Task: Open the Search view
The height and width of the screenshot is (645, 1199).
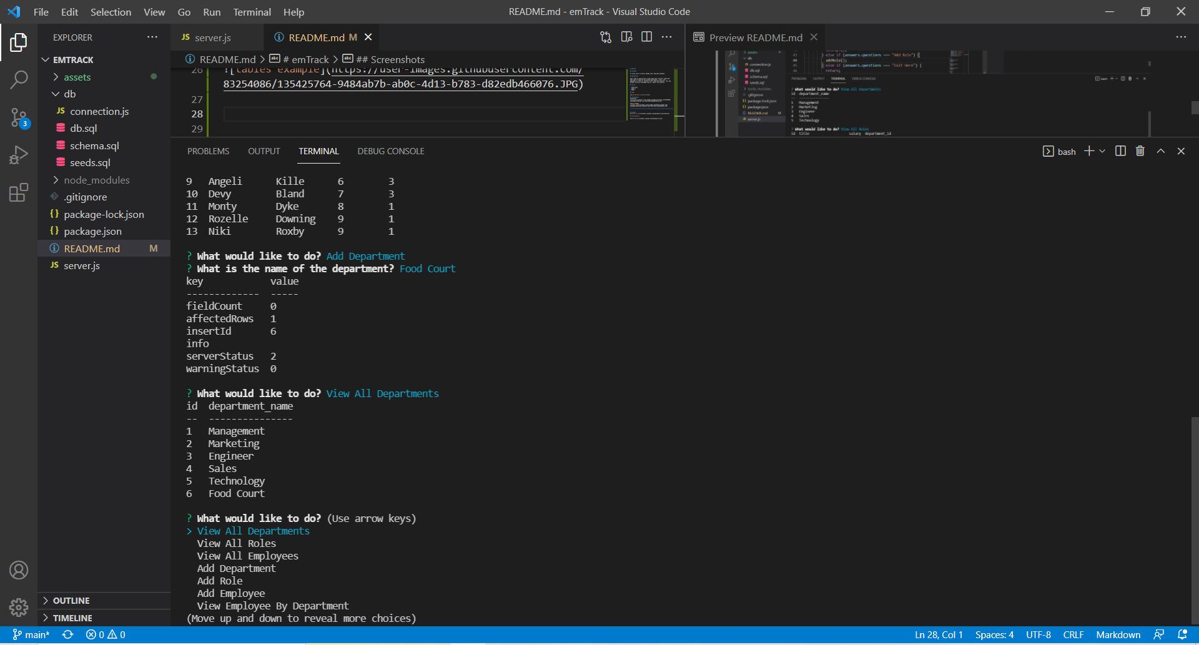Action: pos(18,79)
